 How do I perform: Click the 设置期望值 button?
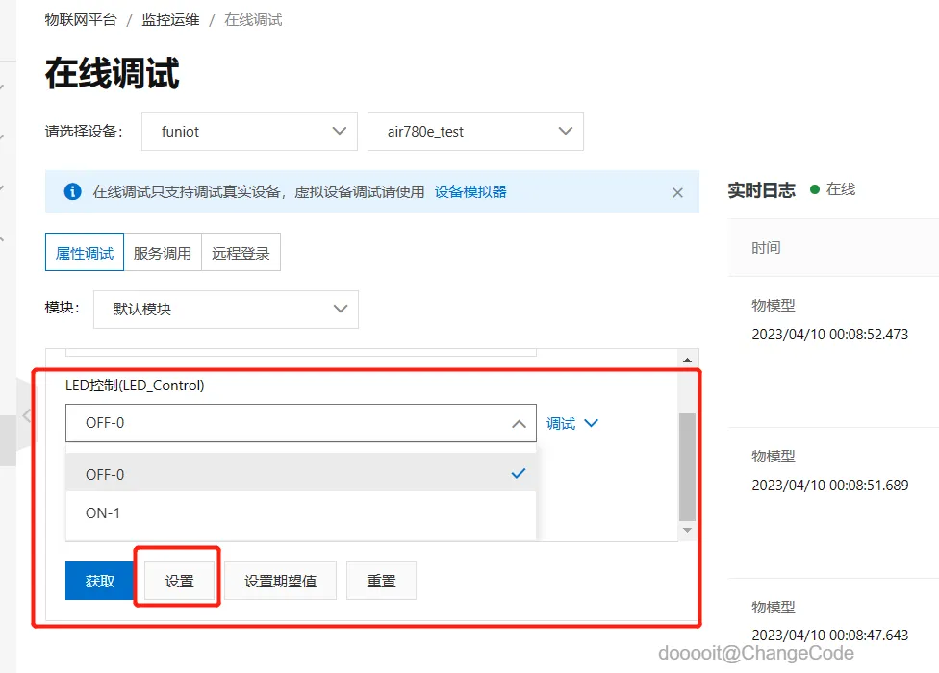click(280, 580)
